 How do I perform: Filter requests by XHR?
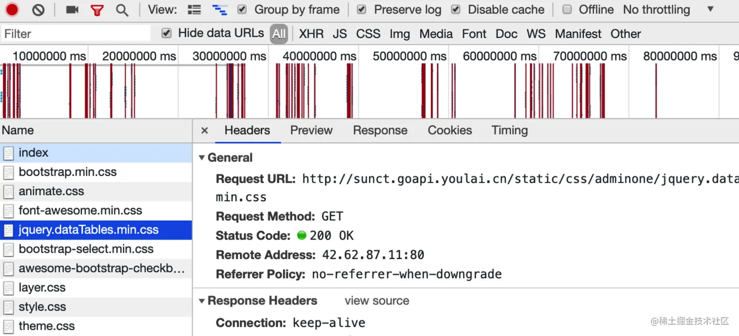click(x=311, y=34)
